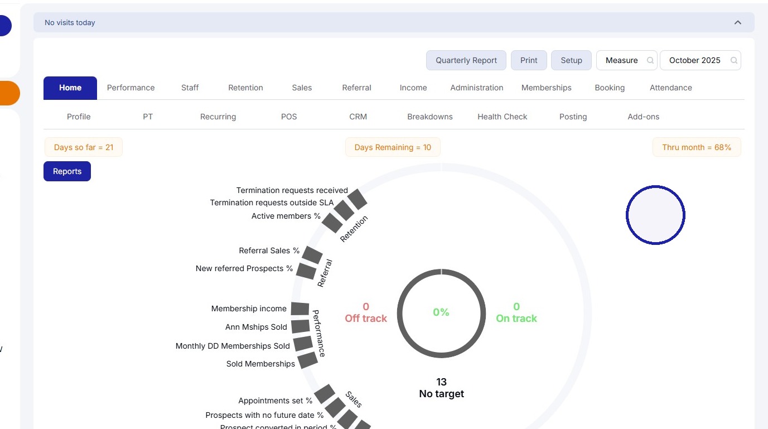
Task: Open the Health Check sub-tab
Action: point(503,117)
